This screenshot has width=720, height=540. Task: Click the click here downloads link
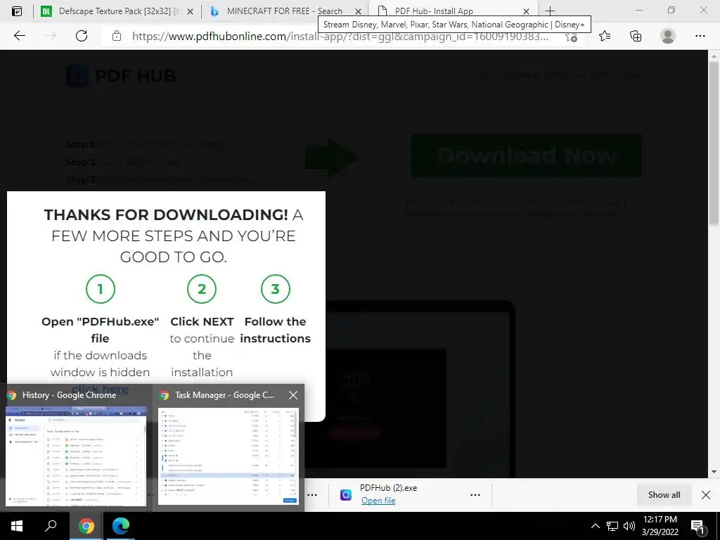(x=100, y=389)
